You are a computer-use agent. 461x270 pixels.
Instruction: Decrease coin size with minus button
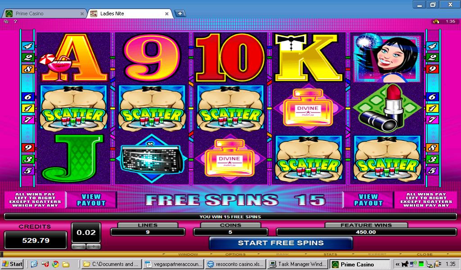pyautogui.click(x=78, y=247)
